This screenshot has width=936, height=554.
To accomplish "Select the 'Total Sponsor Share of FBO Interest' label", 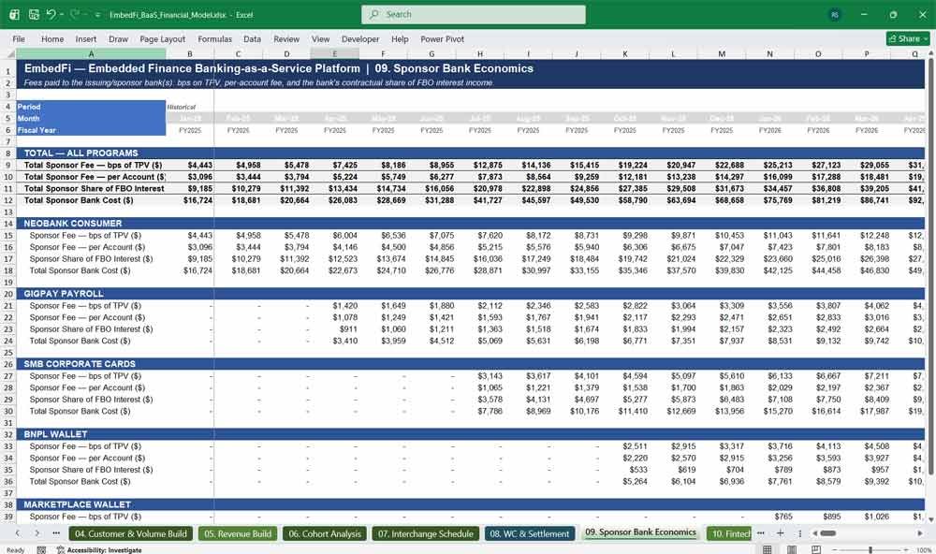I will point(94,188).
